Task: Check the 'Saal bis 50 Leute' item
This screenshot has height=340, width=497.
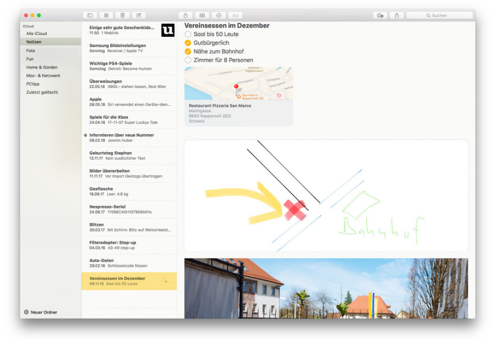Action: point(188,34)
